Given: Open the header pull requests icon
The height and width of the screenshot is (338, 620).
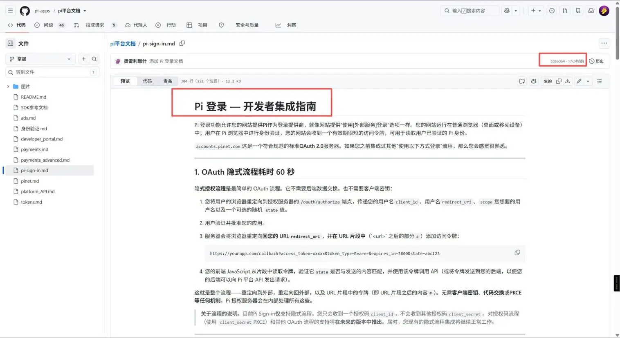Looking at the screenshot, I should [x=565, y=11].
